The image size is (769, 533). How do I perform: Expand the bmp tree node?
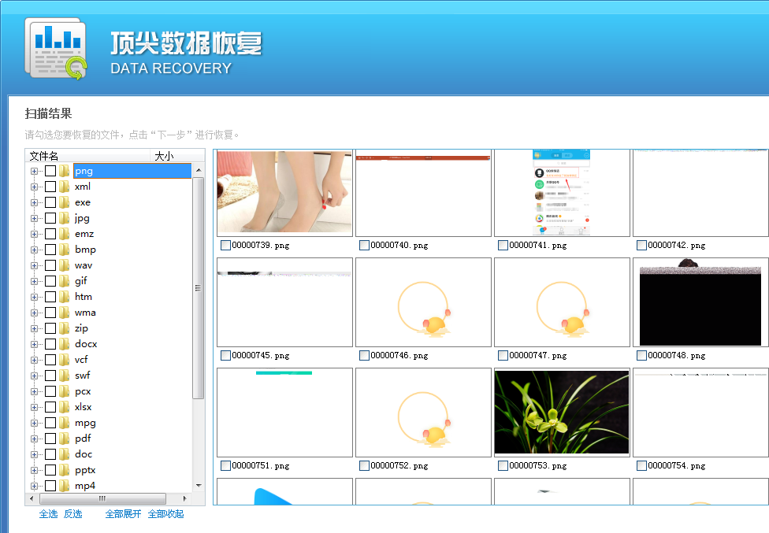click(x=34, y=250)
